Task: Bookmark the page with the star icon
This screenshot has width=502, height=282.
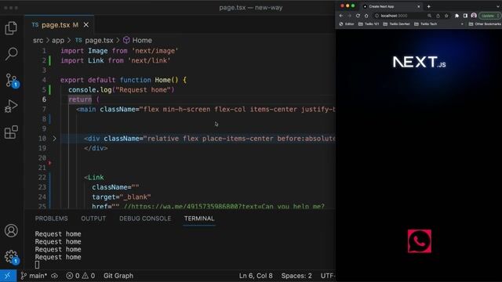Action: [x=446, y=16]
